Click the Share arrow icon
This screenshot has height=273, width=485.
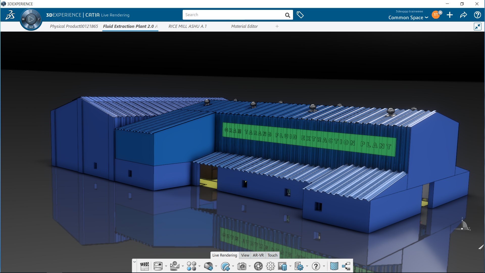click(x=464, y=15)
